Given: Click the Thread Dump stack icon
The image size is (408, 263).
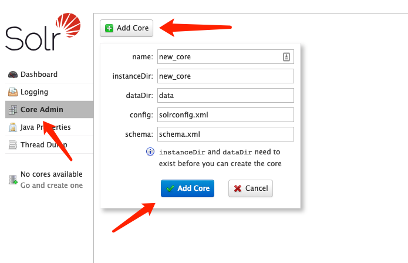Looking at the screenshot, I should point(13,145).
